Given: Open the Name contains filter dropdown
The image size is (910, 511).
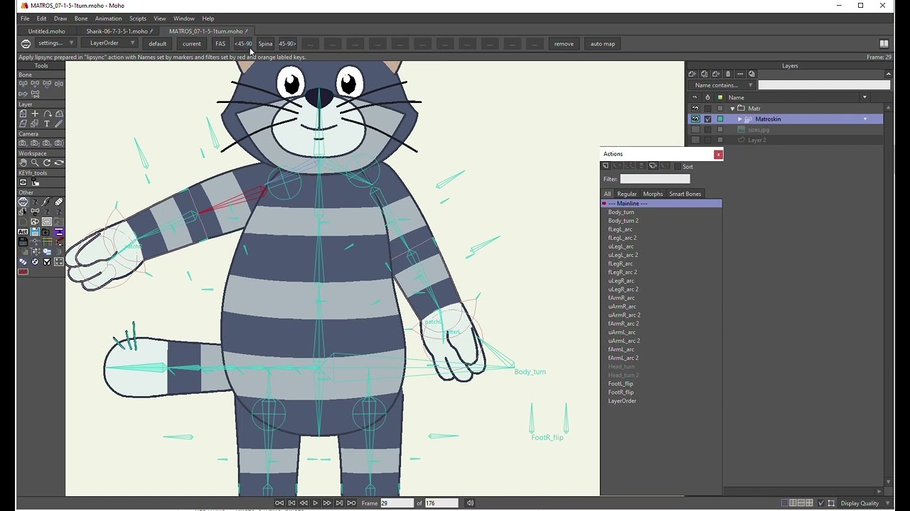Looking at the screenshot, I should click(x=724, y=85).
